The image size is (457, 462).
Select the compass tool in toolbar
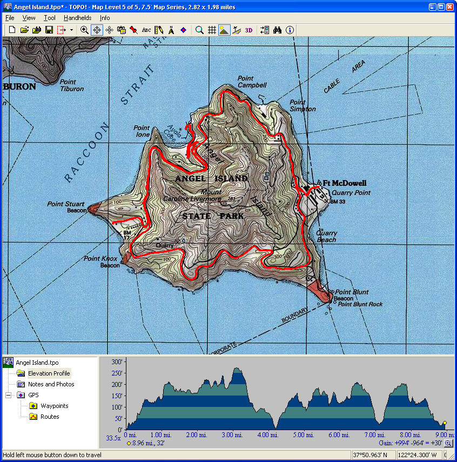click(171, 30)
